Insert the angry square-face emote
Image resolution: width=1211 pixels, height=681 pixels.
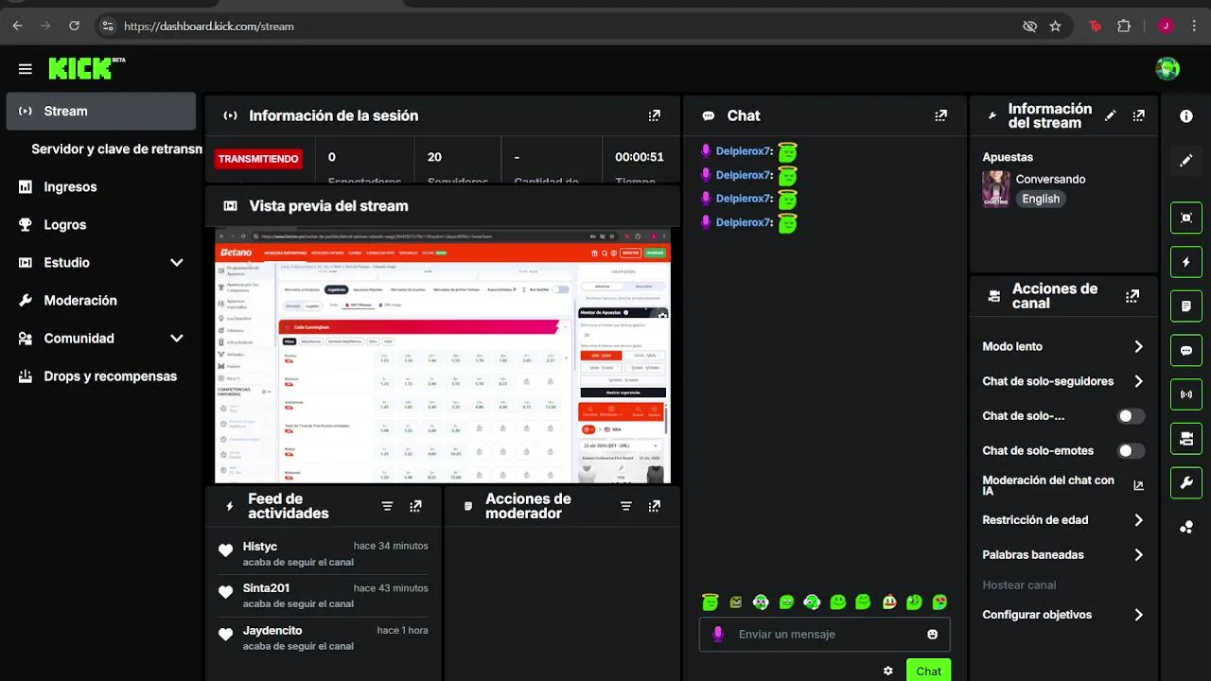pyautogui.click(x=736, y=602)
